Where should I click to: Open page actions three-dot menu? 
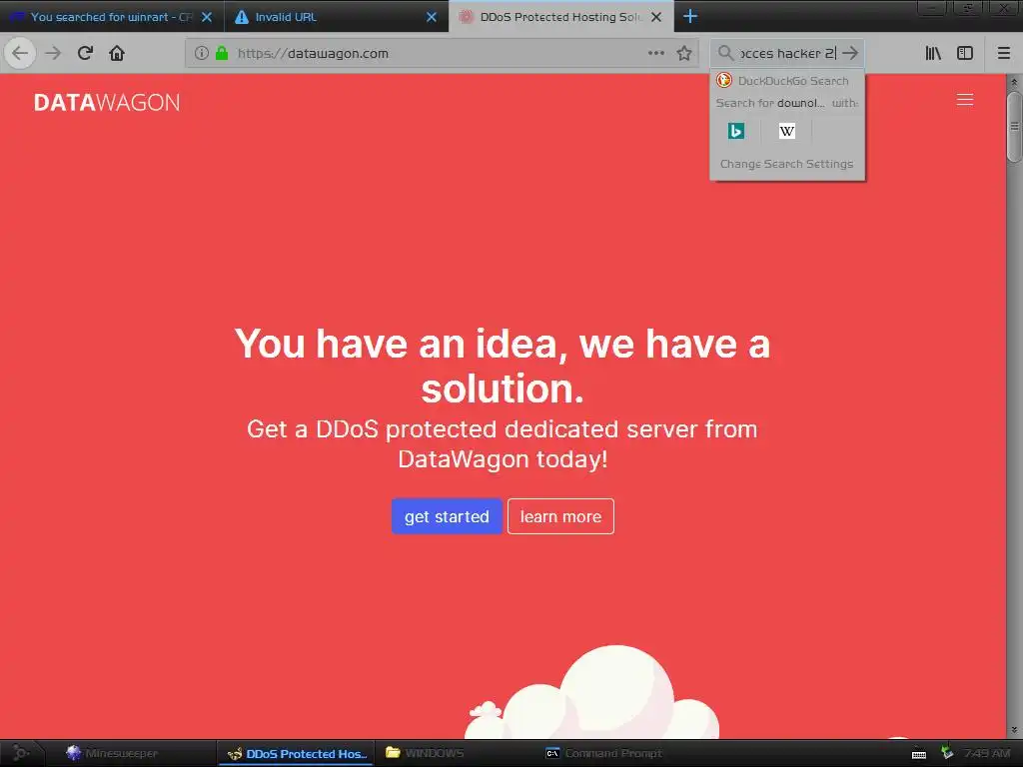pos(656,53)
